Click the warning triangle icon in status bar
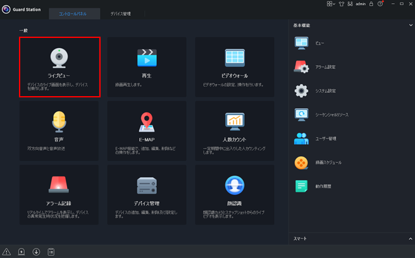This screenshot has height=258, width=415. click(7, 252)
